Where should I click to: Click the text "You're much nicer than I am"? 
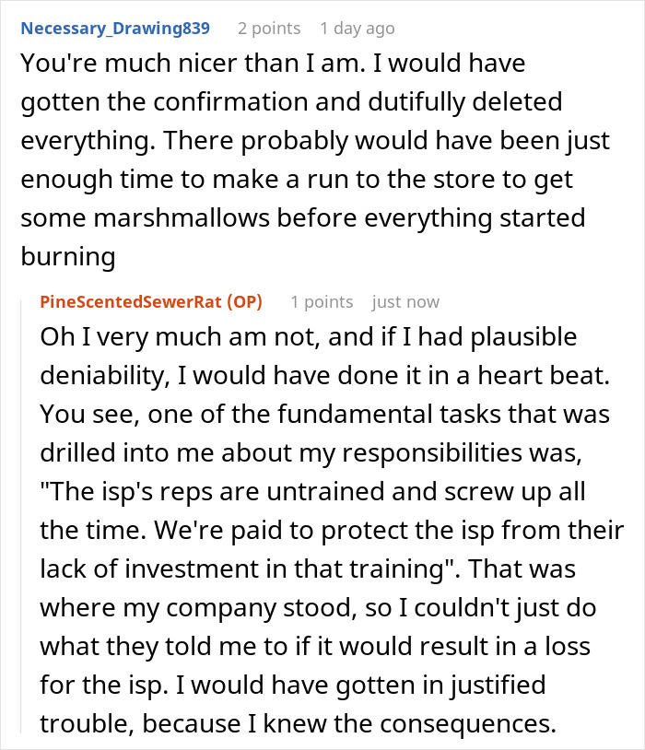pyautogui.click(x=166, y=64)
